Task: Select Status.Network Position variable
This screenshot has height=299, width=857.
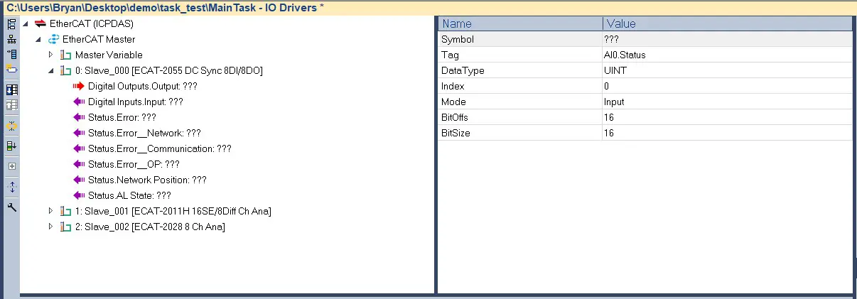Action: [147, 180]
